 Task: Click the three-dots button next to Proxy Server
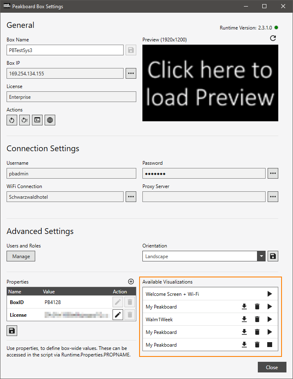273,197
